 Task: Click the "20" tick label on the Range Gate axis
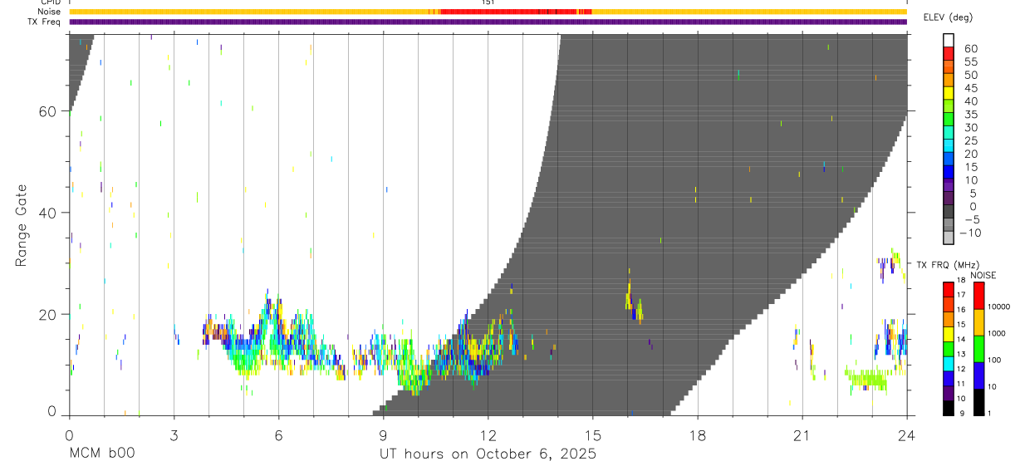[47, 314]
